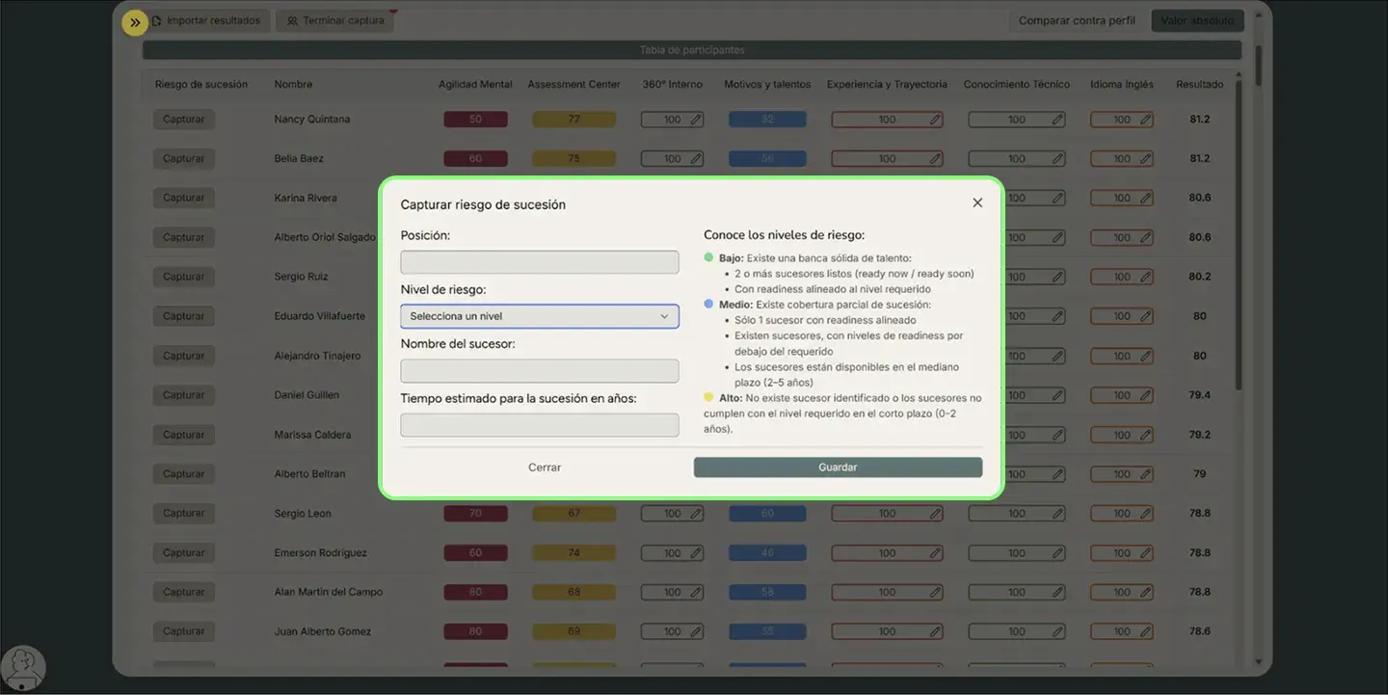Viewport: 1388px width, 695px height.
Task: Click Capturar for Belia Baez
Action: coord(184,159)
